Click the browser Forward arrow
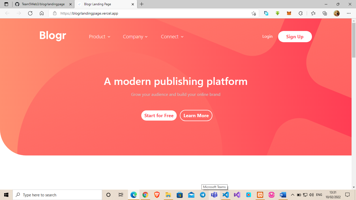The width and height of the screenshot is (356, 200). click(19, 13)
